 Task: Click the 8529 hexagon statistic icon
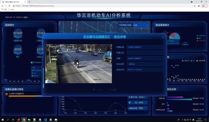click(x=18, y=49)
